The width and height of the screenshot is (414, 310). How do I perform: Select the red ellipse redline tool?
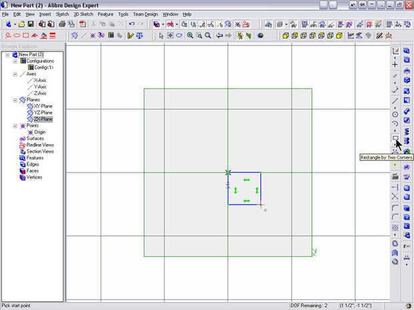pyautogui.click(x=17, y=35)
